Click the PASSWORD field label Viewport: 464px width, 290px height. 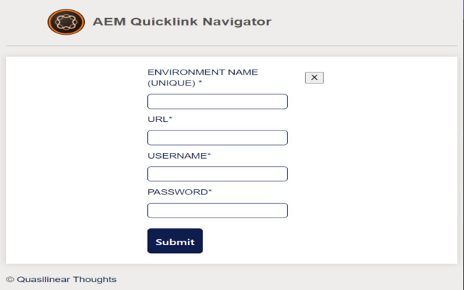tap(178, 191)
